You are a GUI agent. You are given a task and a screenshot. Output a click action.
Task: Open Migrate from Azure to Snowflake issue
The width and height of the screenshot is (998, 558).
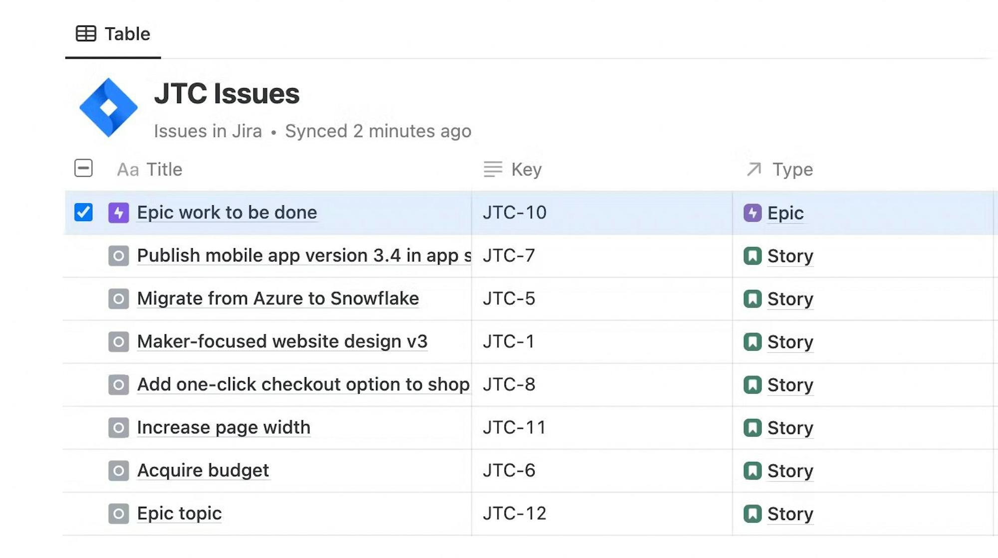[x=278, y=298]
